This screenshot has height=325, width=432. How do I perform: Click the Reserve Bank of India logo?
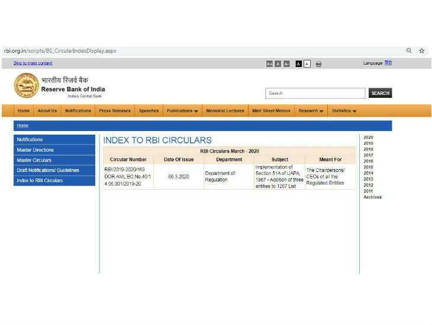tap(25, 86)
